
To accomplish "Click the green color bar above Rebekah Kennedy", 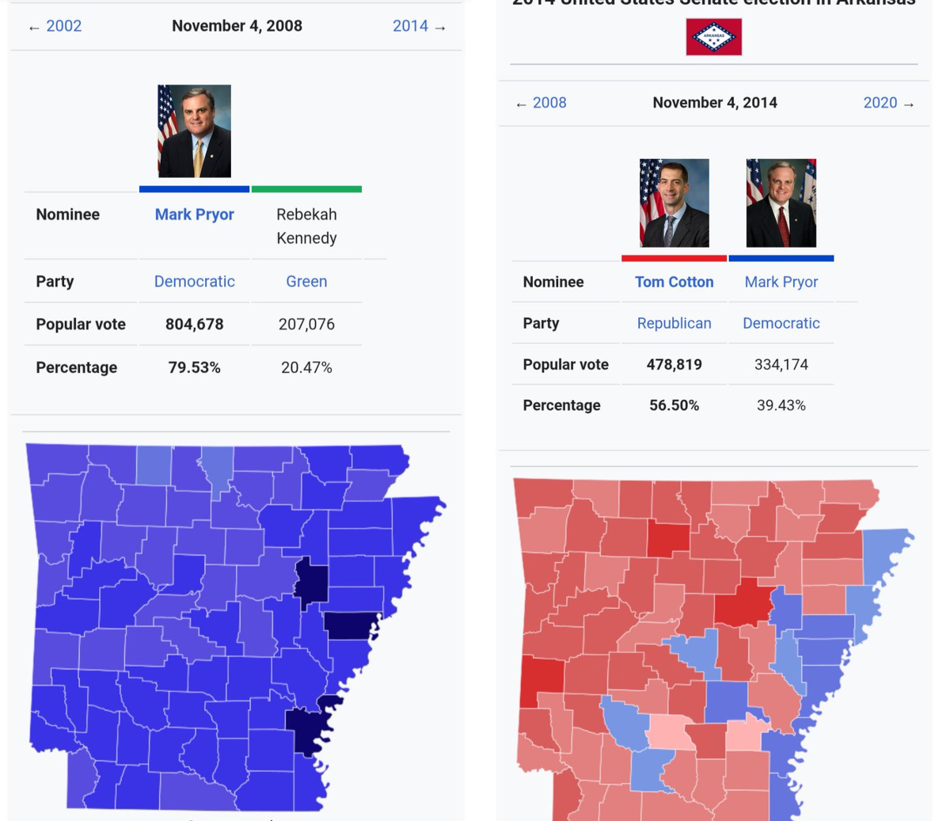I will tap(306, 189).
